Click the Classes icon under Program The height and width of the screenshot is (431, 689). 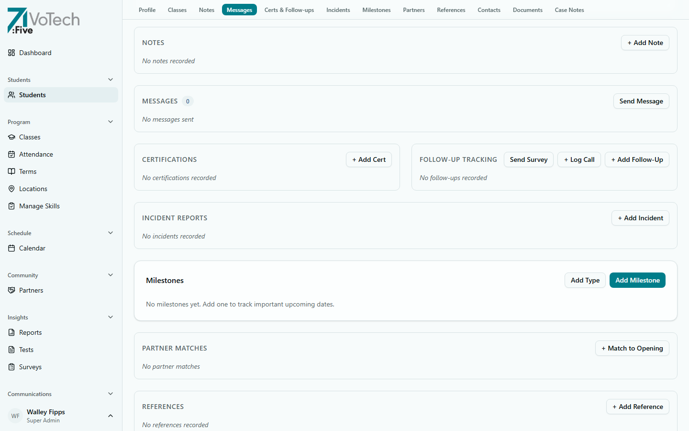click(x=11, y=137)
